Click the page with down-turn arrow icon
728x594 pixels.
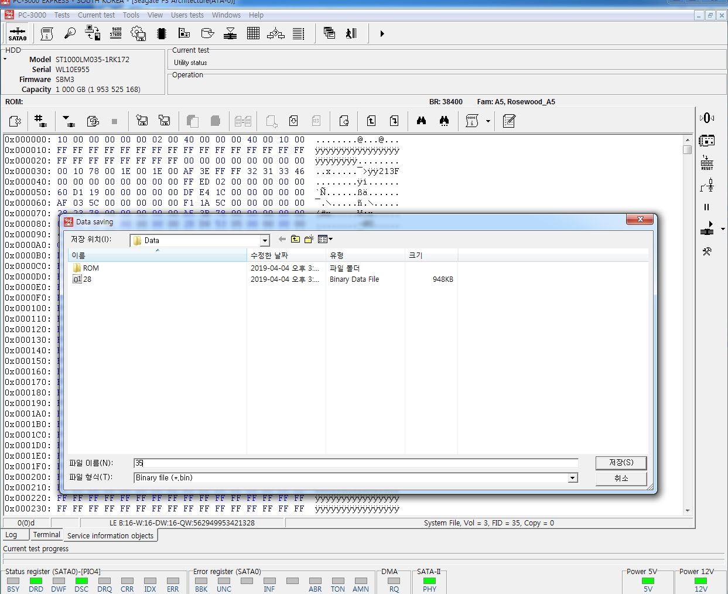coord(394,121)
